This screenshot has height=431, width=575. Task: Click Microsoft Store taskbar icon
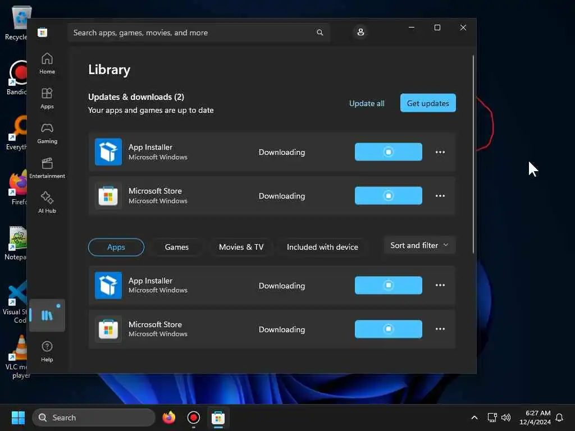click(x=218, y=418)
